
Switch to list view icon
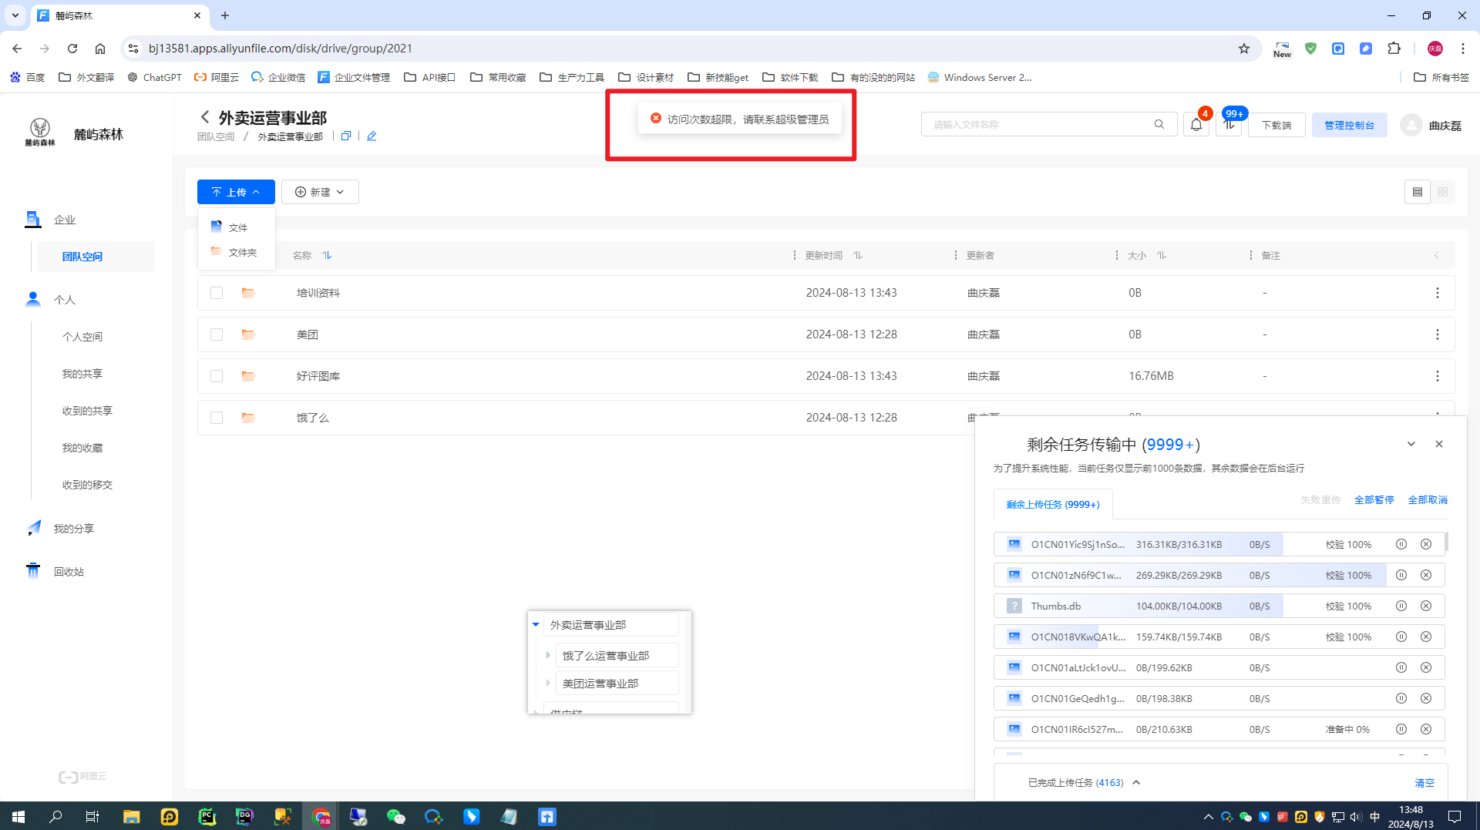(1418, 192)
